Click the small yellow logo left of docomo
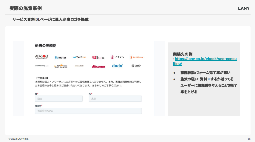The width and height of the screenshot is (255, 142). pos(79,66)
